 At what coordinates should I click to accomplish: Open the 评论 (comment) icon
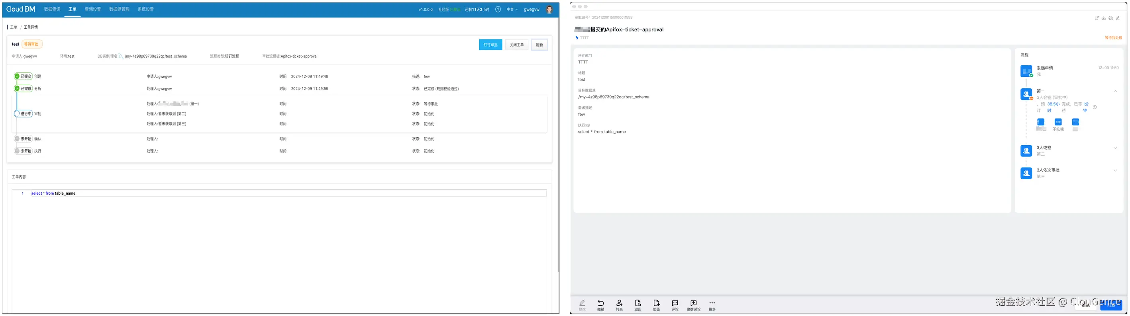point(675,303)
